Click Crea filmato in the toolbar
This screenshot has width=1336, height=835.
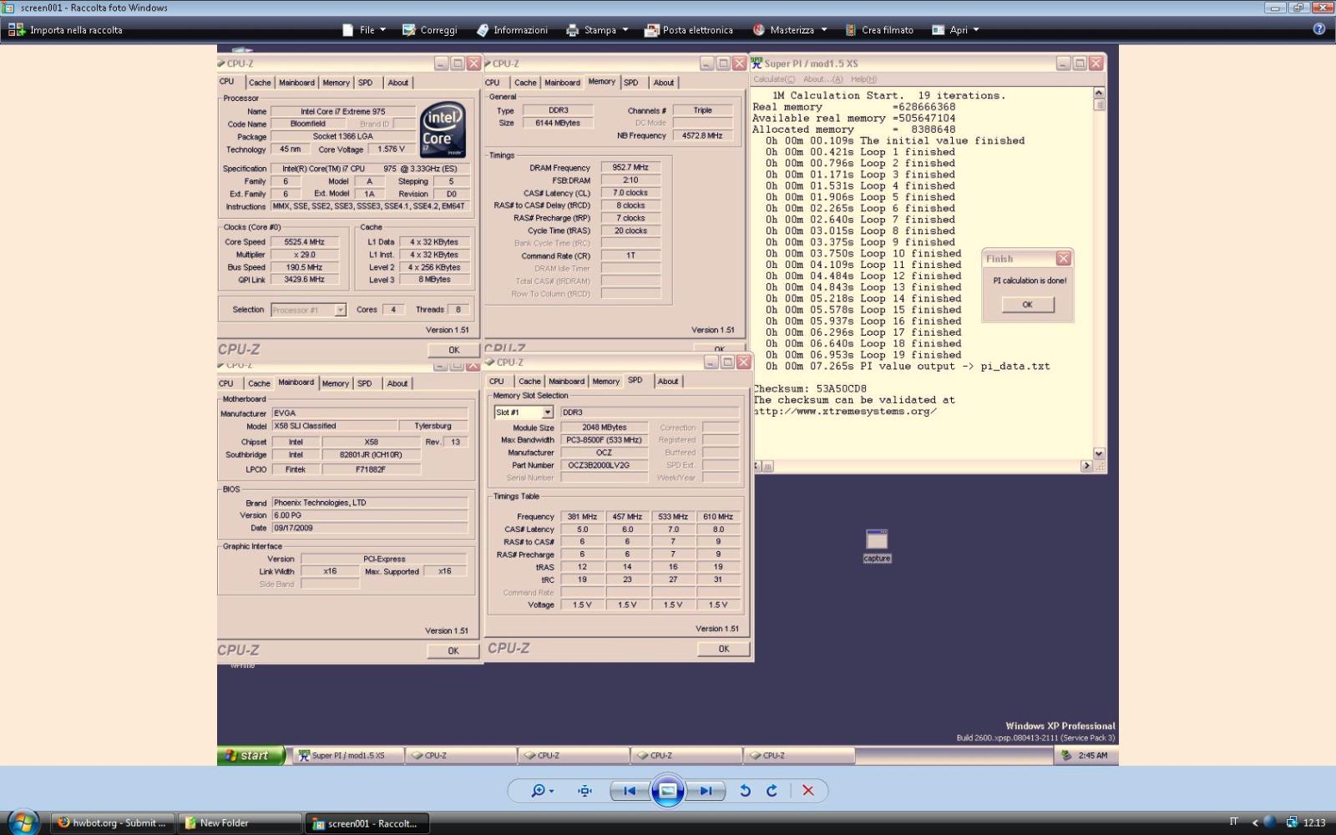[879, 30]
